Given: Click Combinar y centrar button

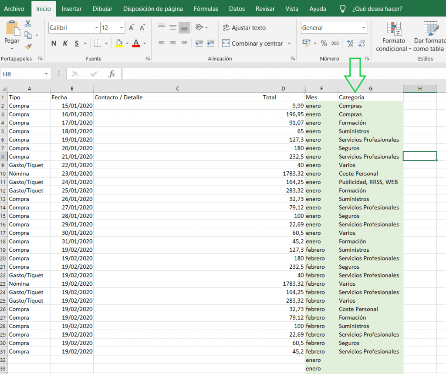Looking at the screenshot, I should (253, 43).
